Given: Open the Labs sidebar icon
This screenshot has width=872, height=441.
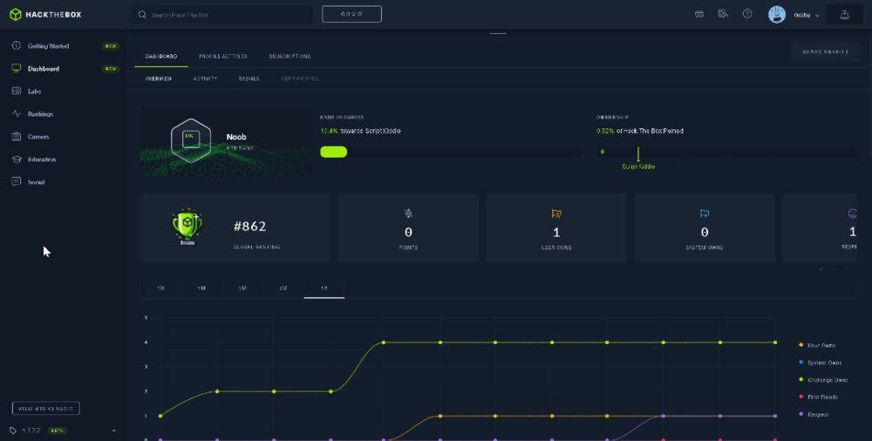Looking at the screenshot, I should click(16, 91).
